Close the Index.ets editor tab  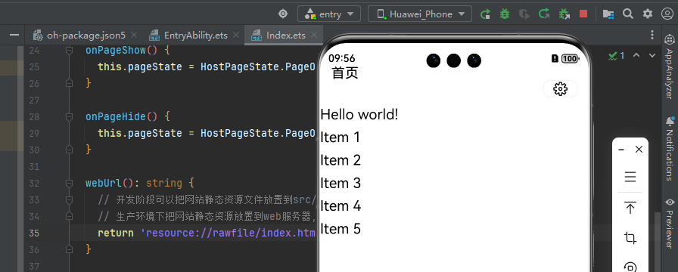coord(314,35)
